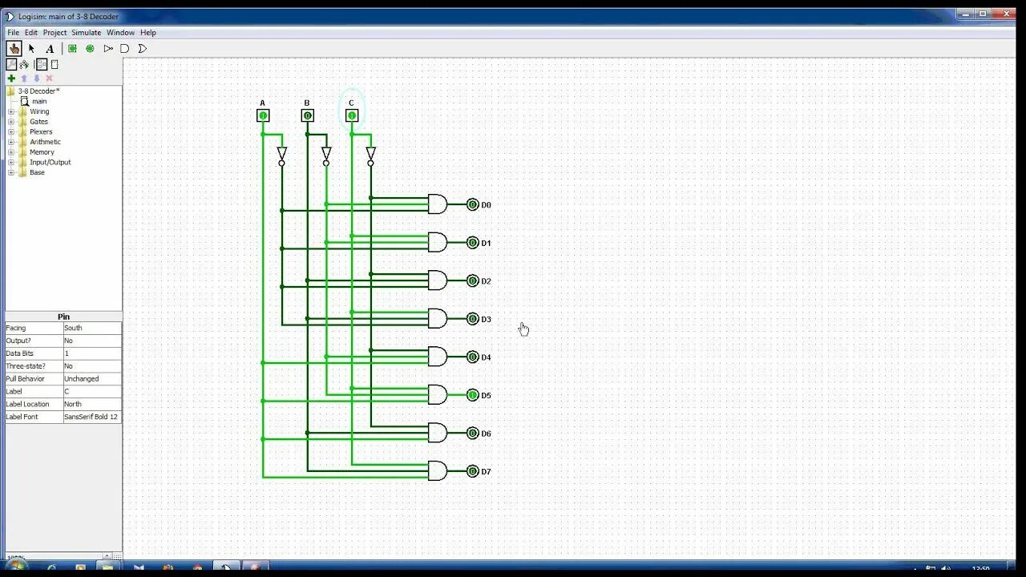The height and width of the screenshot is (577, 1026).
Task: Open the Simulate menu
Action: coord(87,33)
